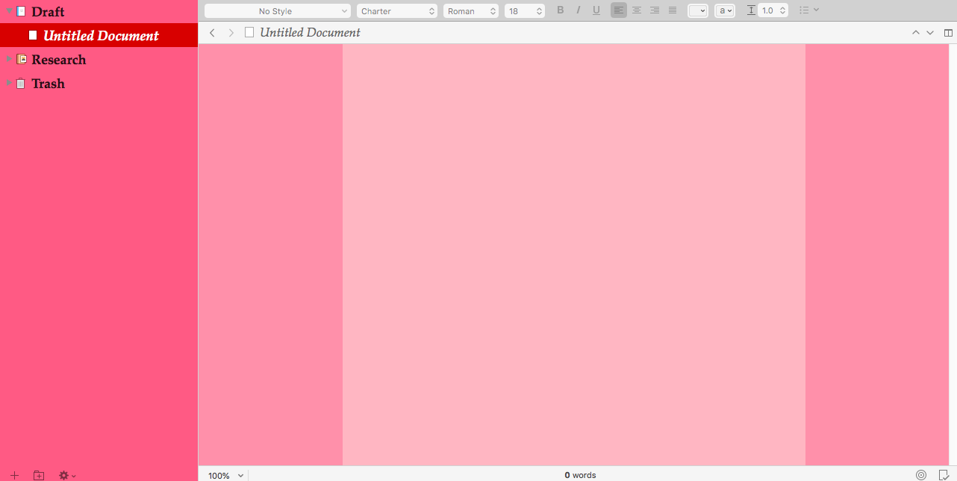Open the font size 18 dropdown

pyautogui.click(x=525, y=10)
